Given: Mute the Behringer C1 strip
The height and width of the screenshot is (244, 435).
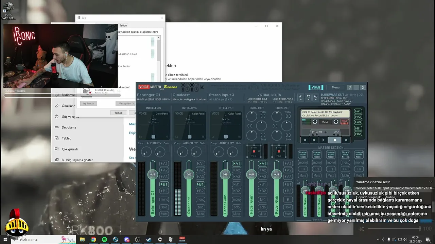Looking at the screenshot, I should (x=164, y=214).
